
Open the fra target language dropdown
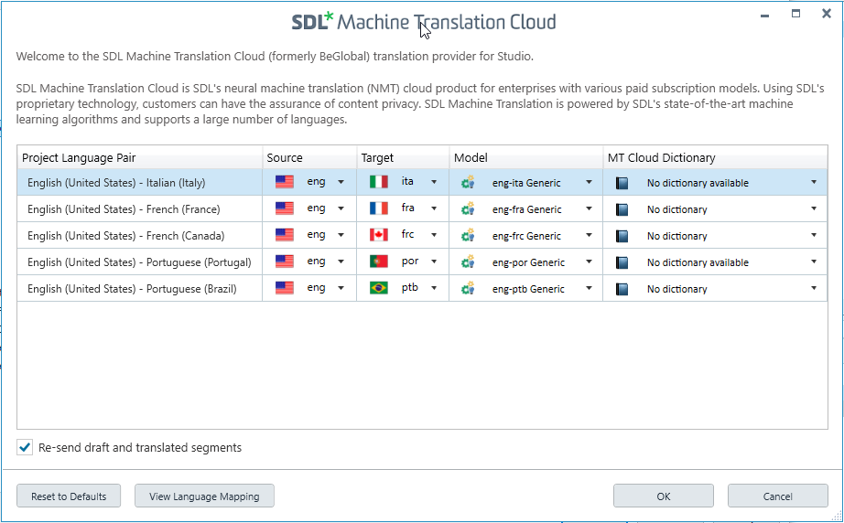coord(434,208)
